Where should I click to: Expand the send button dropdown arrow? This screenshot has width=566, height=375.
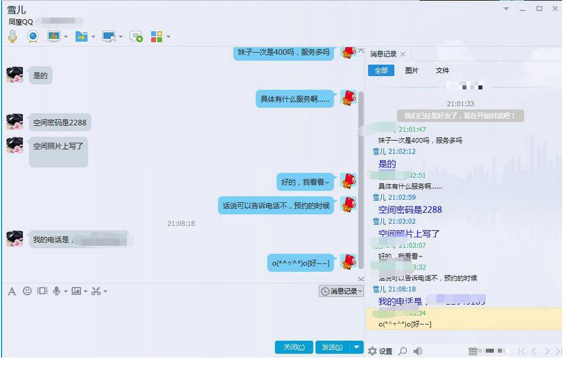tap(356, 347)
